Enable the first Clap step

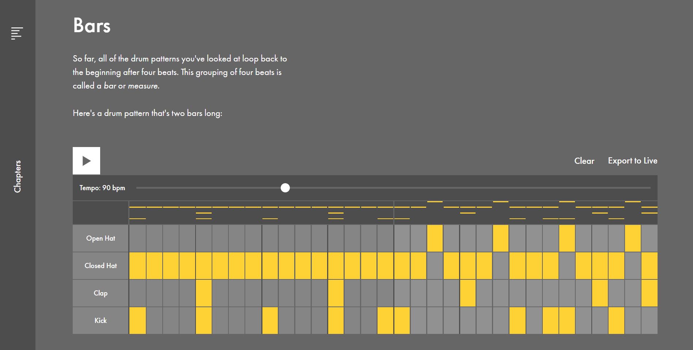(x=137, y=293)
